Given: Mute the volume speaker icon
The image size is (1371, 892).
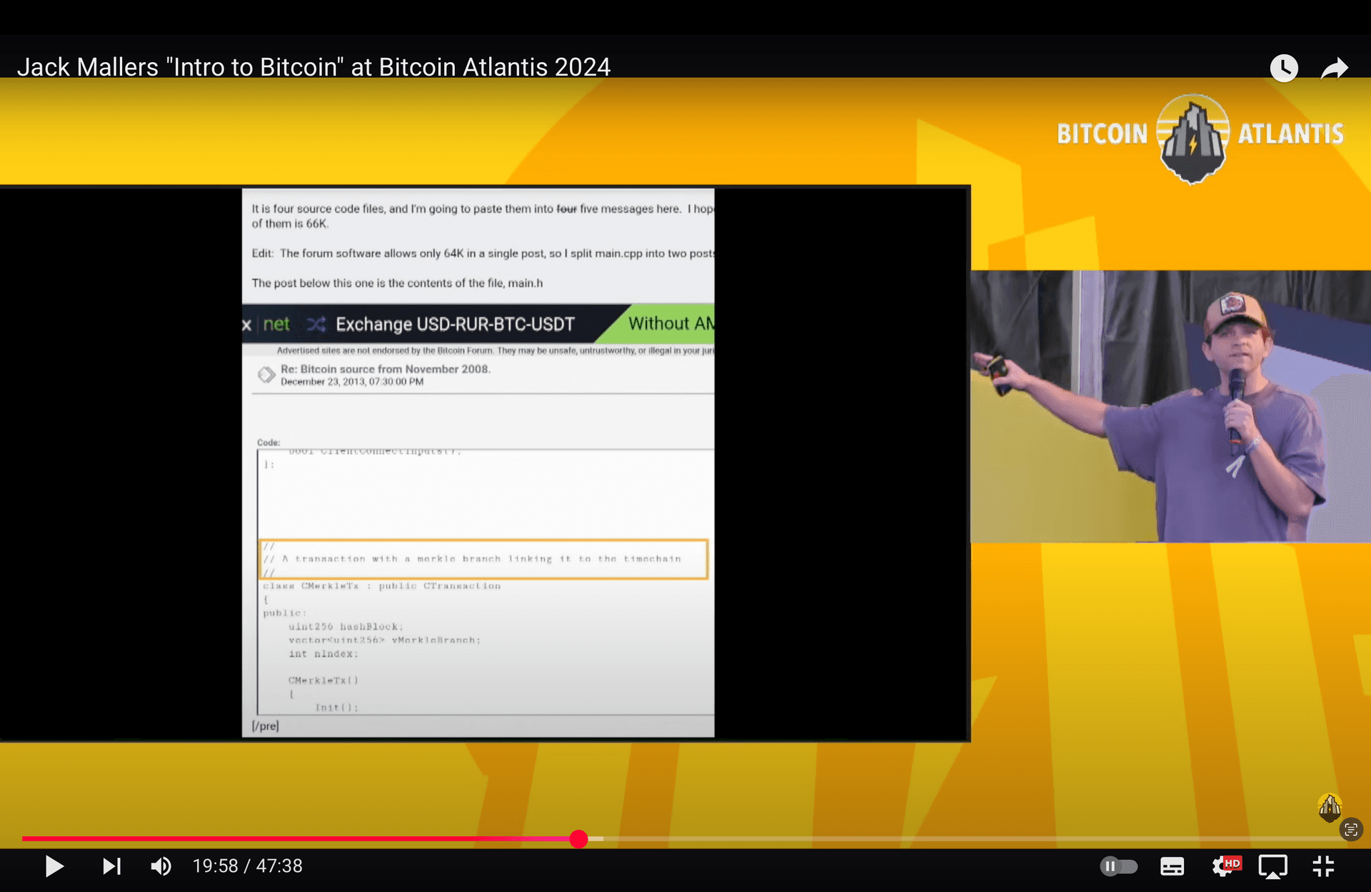Looking at the screenshot, I should [x=161, y=866].
